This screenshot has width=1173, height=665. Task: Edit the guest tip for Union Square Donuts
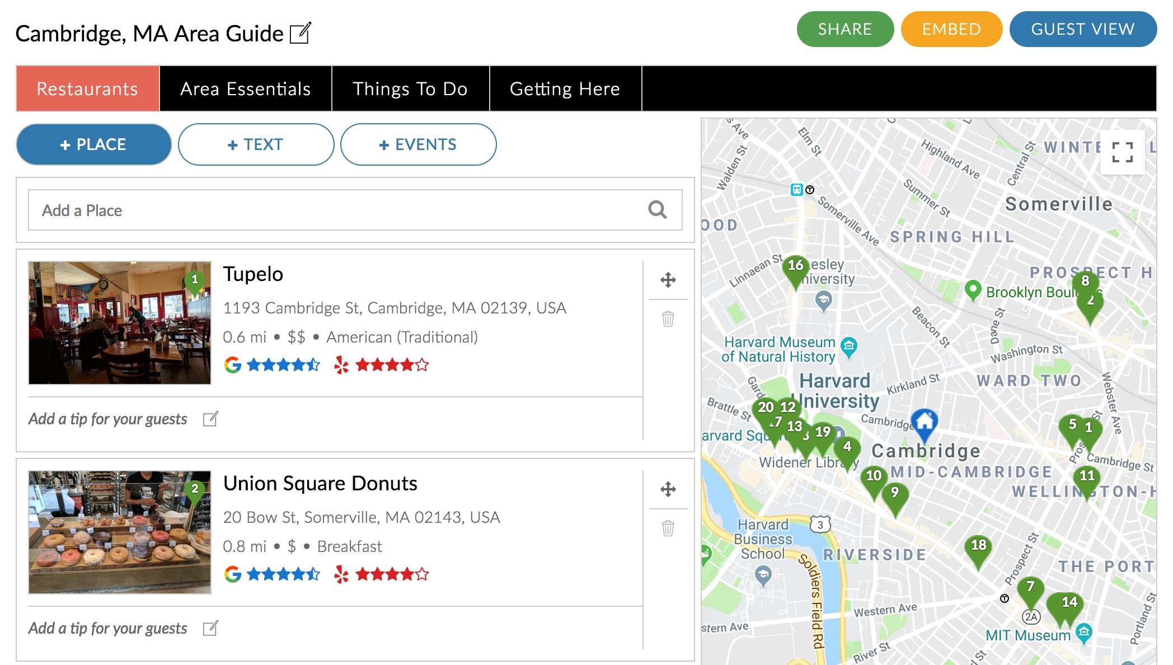click(210, 628)
